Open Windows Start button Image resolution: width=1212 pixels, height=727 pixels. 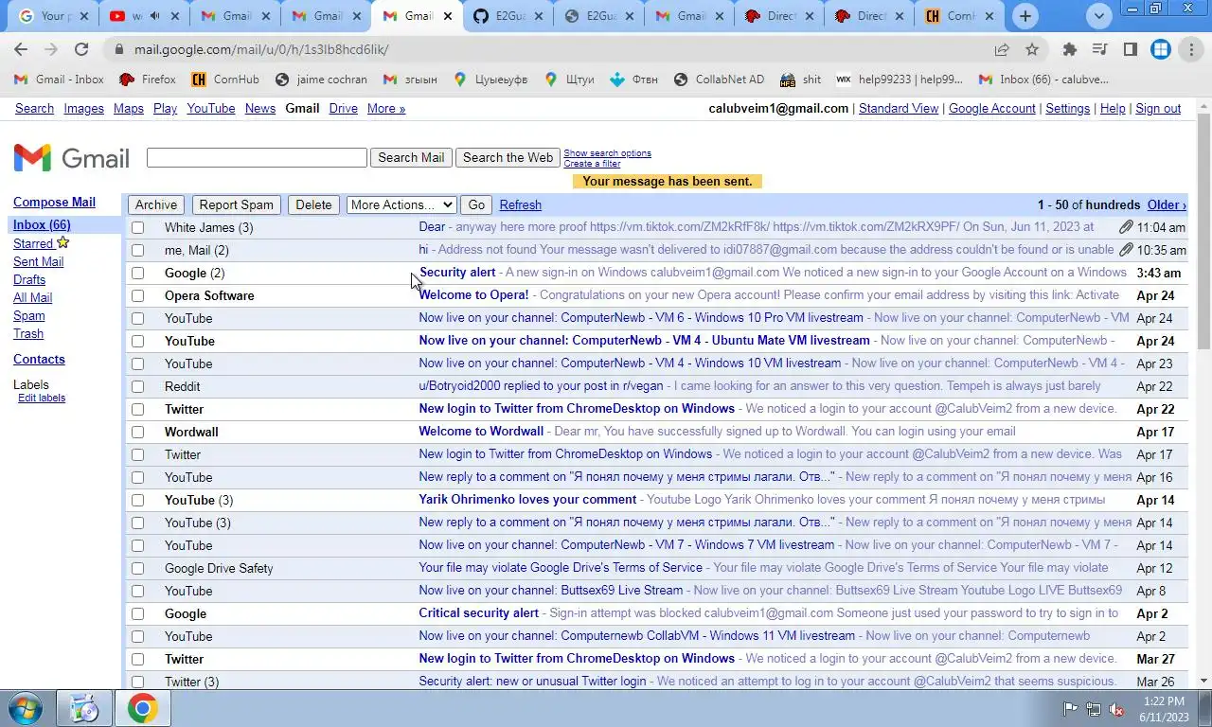click(26, 708)
